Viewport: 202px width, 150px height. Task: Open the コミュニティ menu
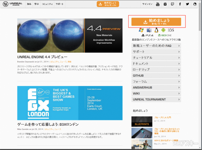tap(47, 4)
